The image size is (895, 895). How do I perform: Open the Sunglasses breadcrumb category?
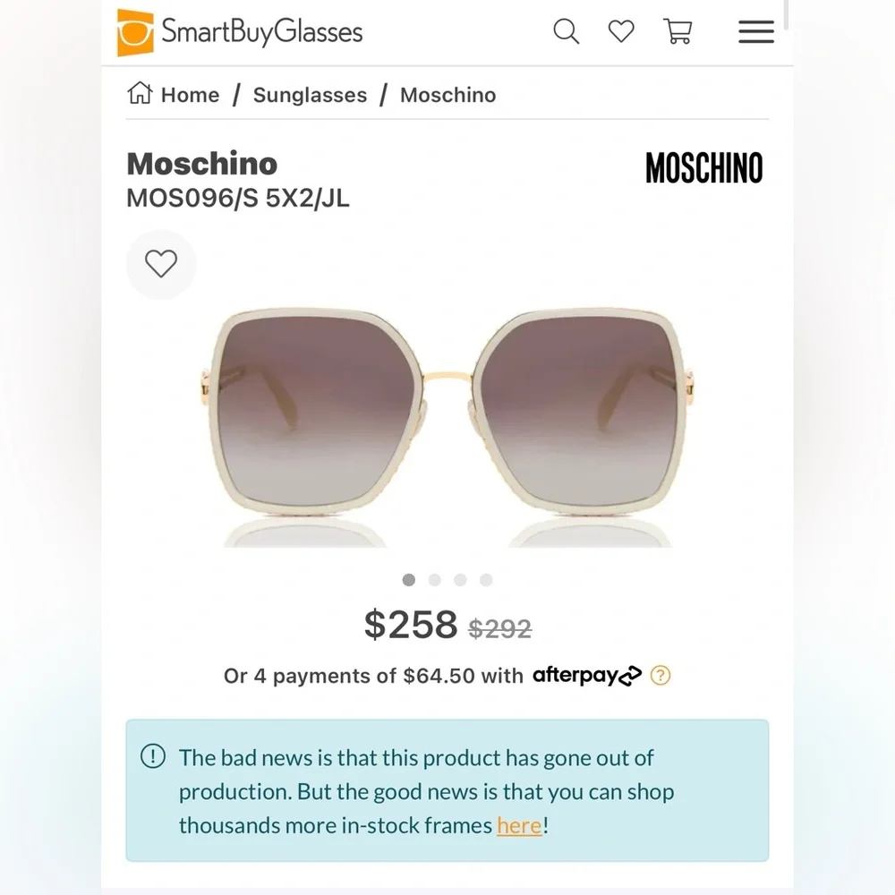point(310,94)
